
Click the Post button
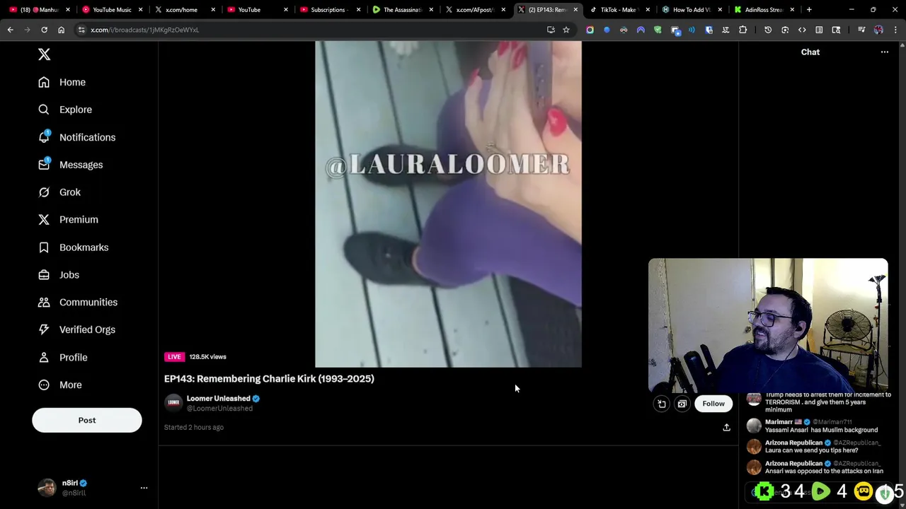pyautogui.click(x=87, y=420)
